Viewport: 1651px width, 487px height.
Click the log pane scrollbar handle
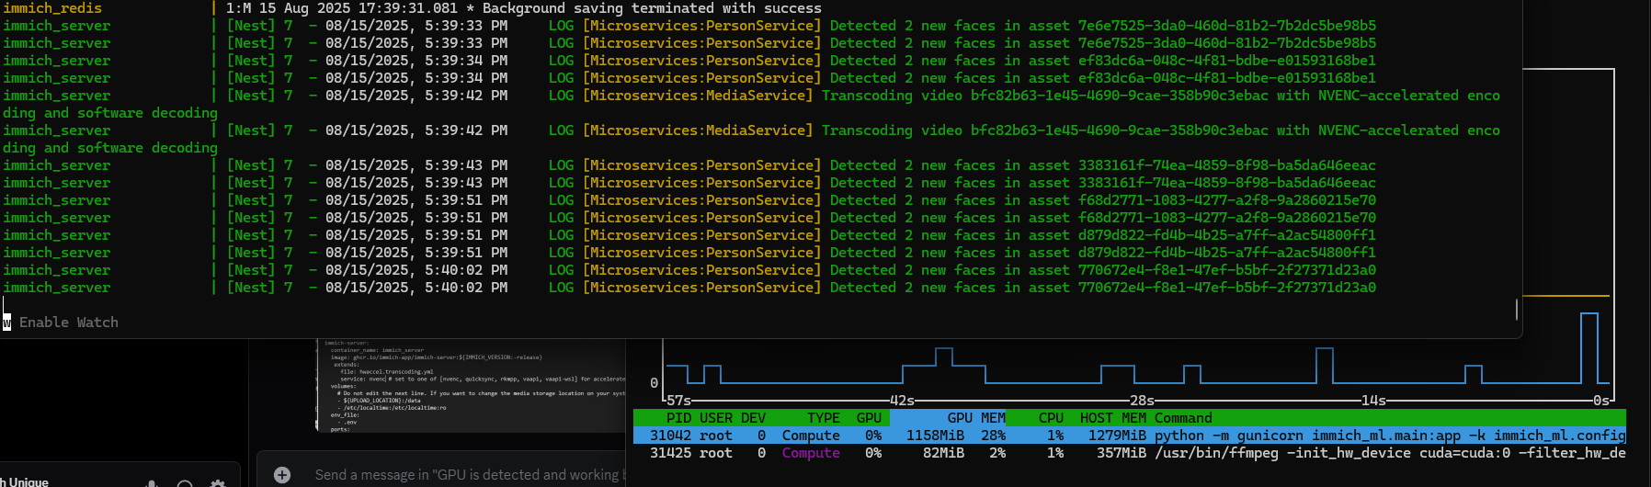(1517, 310)
